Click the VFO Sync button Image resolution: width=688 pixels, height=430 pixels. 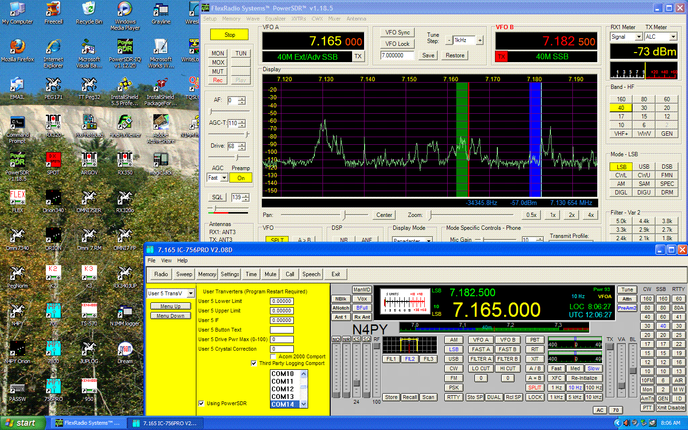(397, 32)
